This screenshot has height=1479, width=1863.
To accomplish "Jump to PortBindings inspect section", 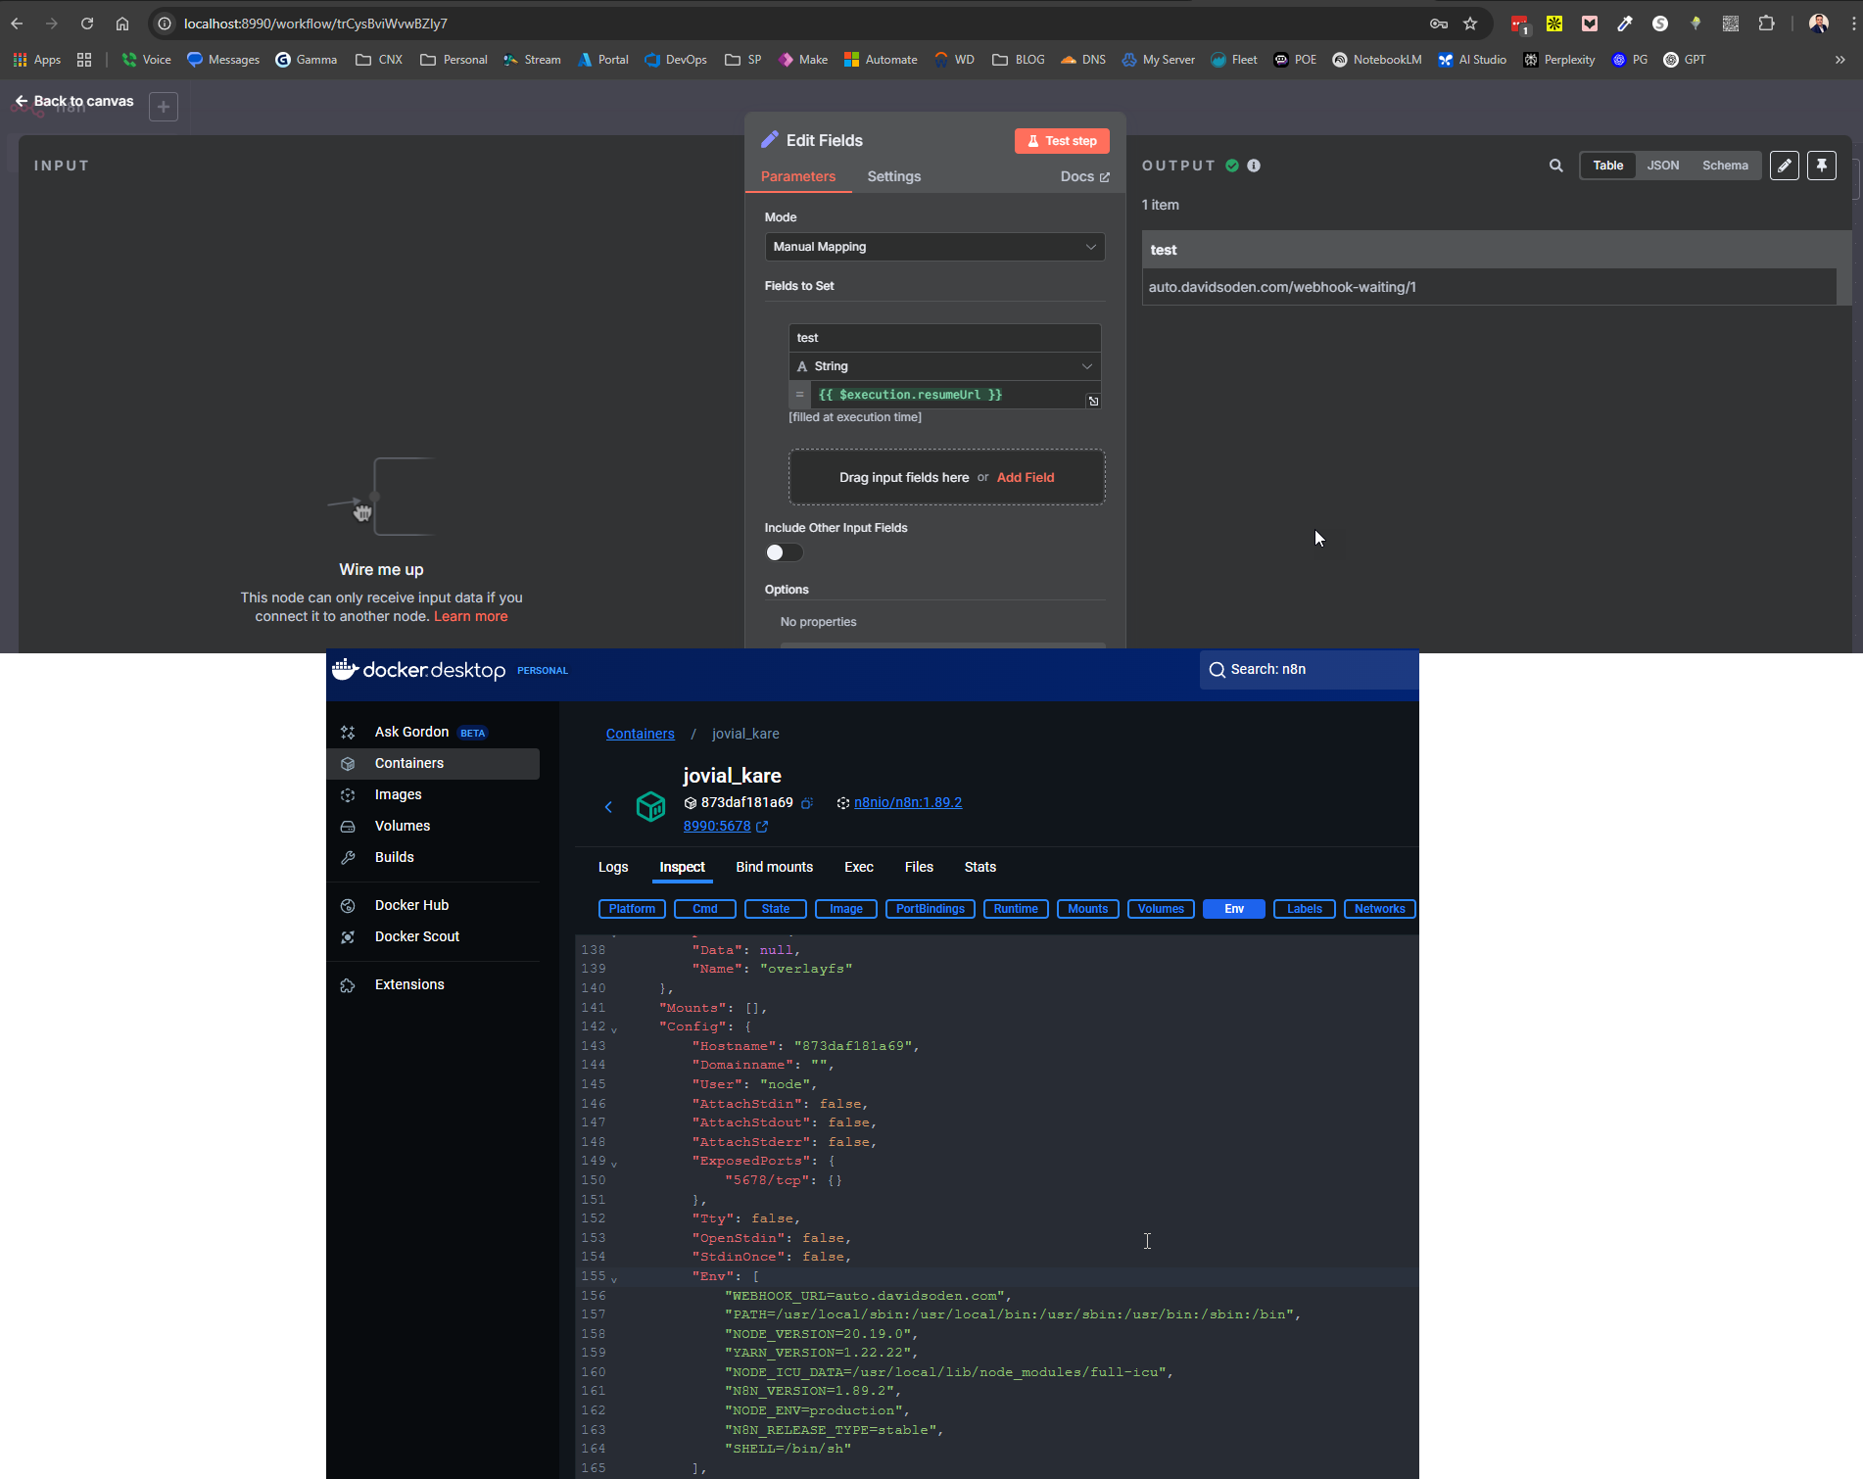I will [x=930, y=909].
